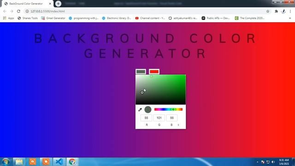
Task: Open adityakumar48's GitHub bookmark
Action: click(x=183, y=18)
